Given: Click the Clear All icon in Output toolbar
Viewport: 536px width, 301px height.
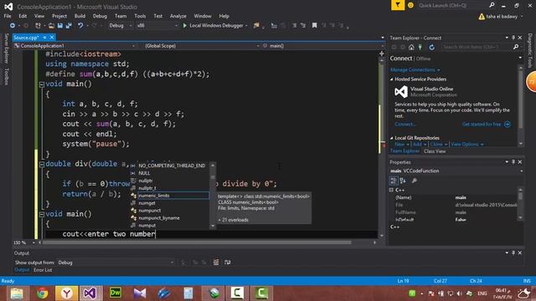Looking at the screenshot, I should [216, 262].
